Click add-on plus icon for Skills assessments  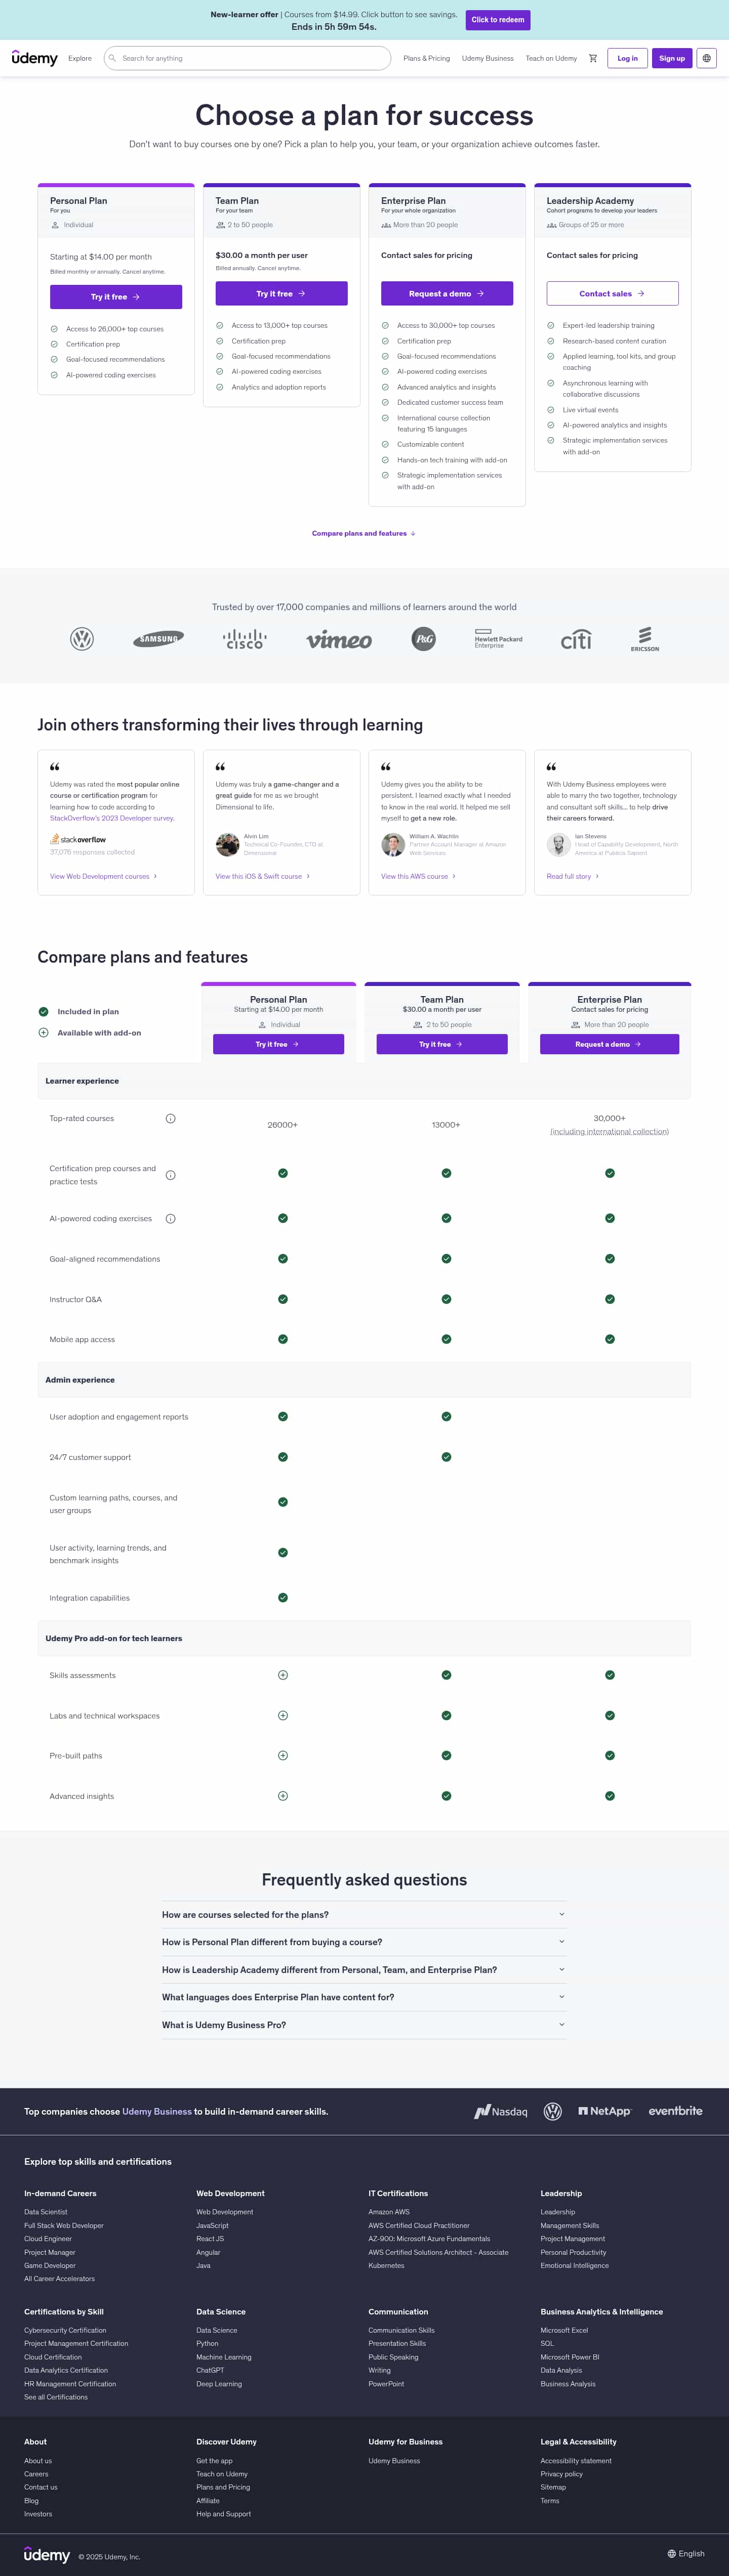tap(282, 1675)
